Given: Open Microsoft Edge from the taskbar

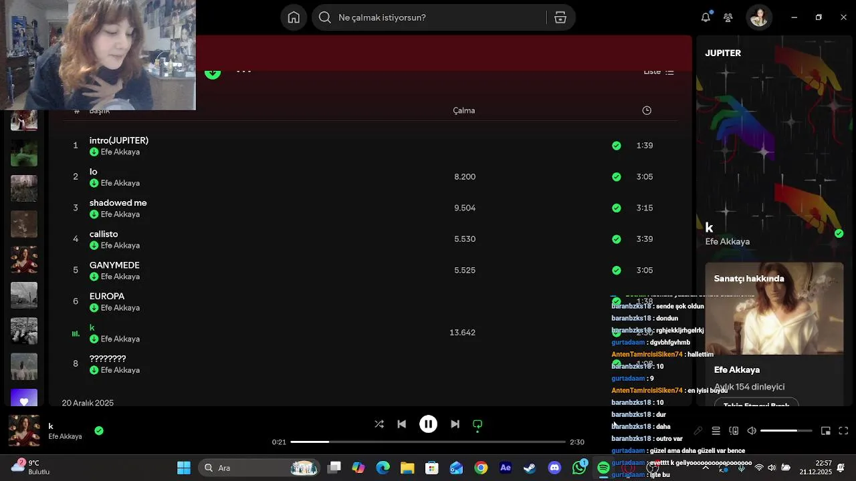Looking at the screenshot, I should click(x=383, y=468).
